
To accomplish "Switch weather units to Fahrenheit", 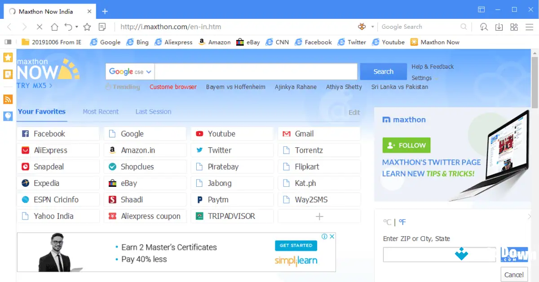I will [x=402, y=221].
